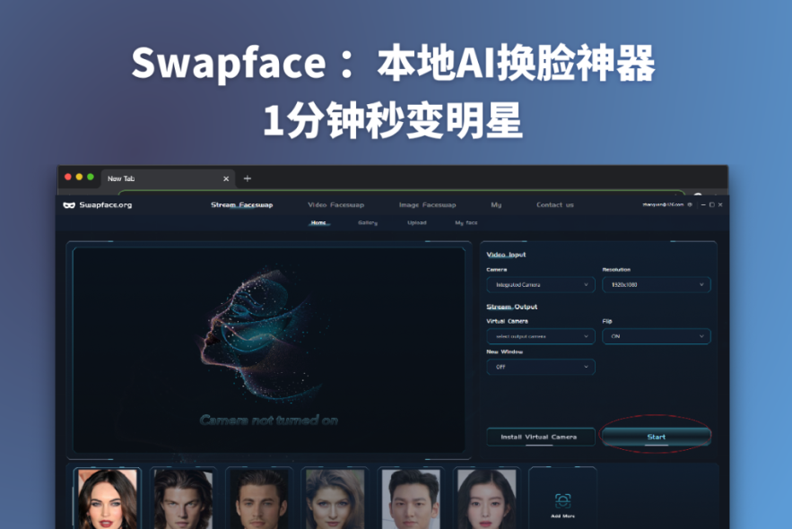
Task: Click the Install Virtual Camera button
Action: click(x=540, y=437)
